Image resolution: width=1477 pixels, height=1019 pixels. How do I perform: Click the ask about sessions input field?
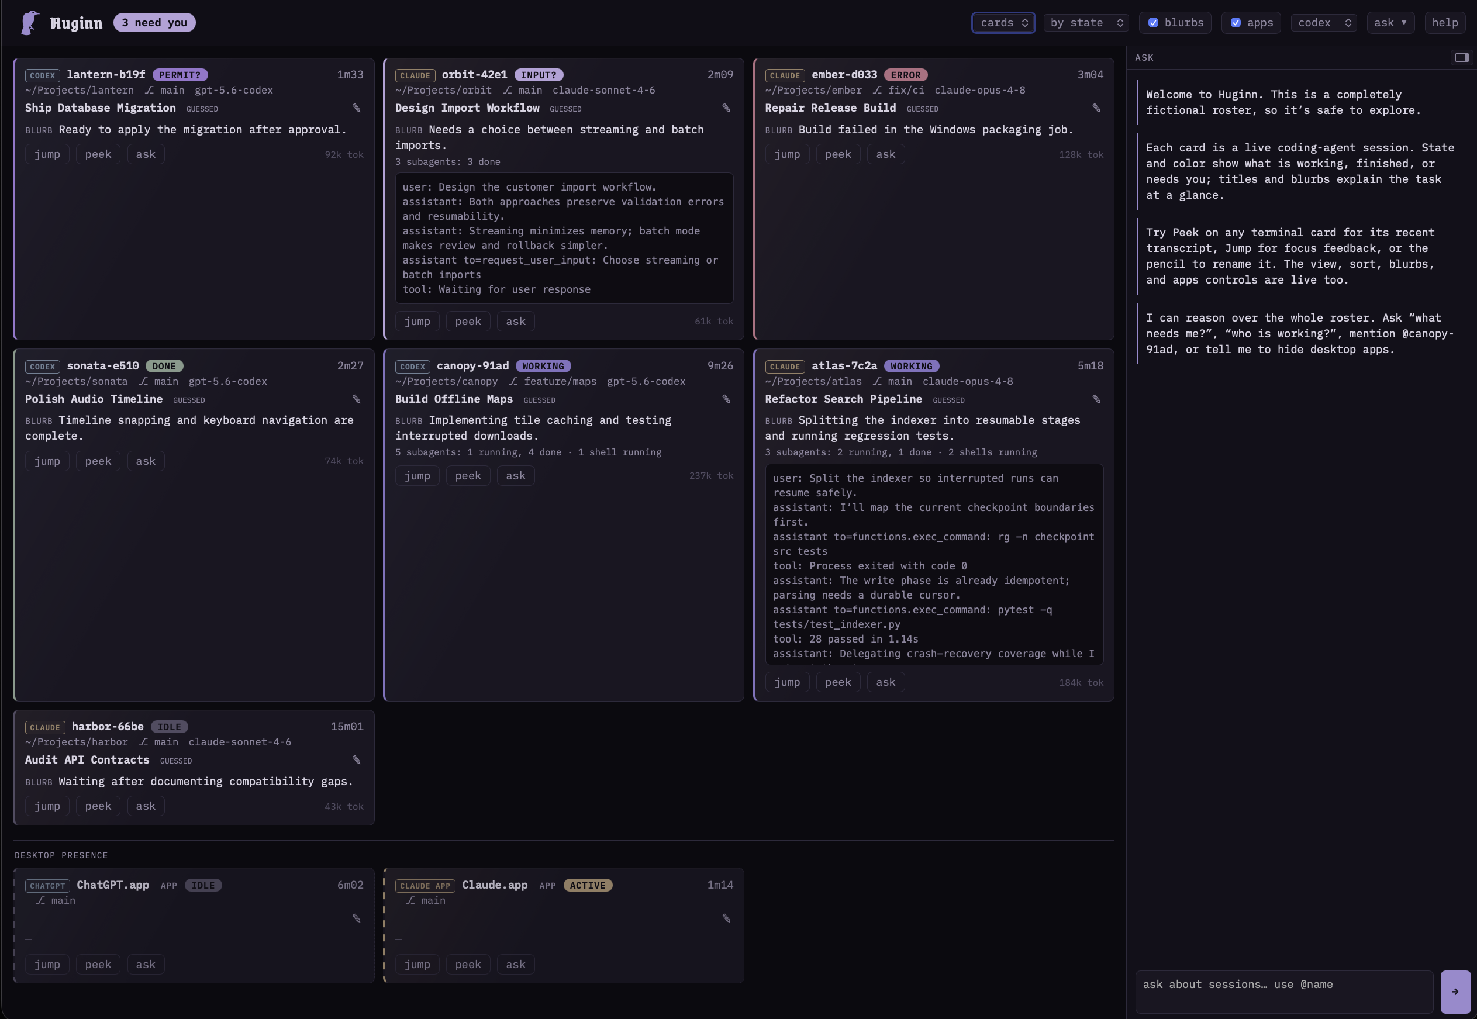click(1284, 992)
